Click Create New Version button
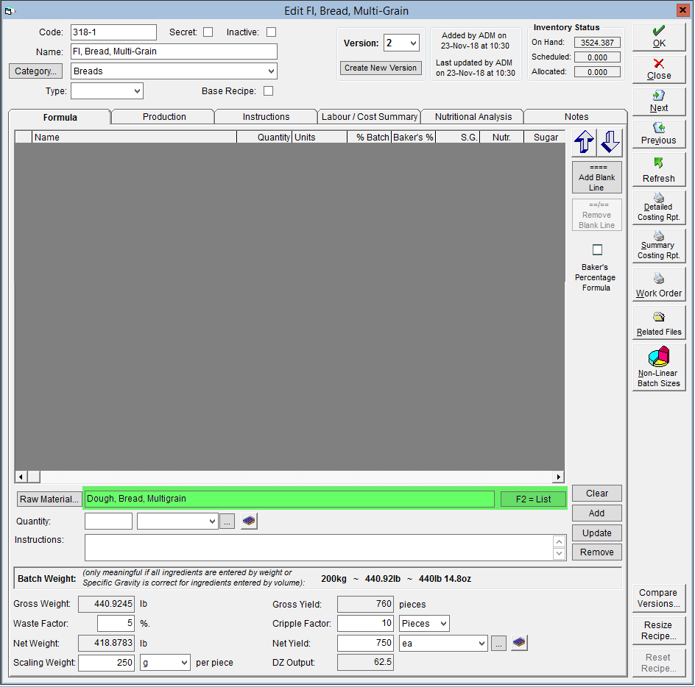695x687 pixels. (381, 68)
